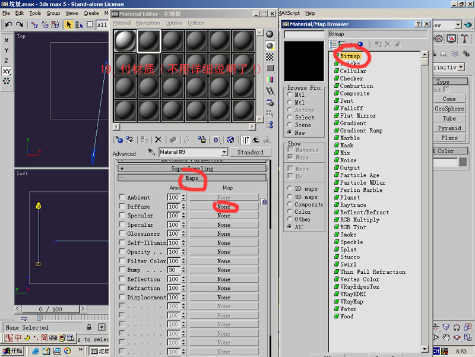Click Reset Map/Mtl X icon
The width and height of the screenshot is (475, 357).
(158, 140)
